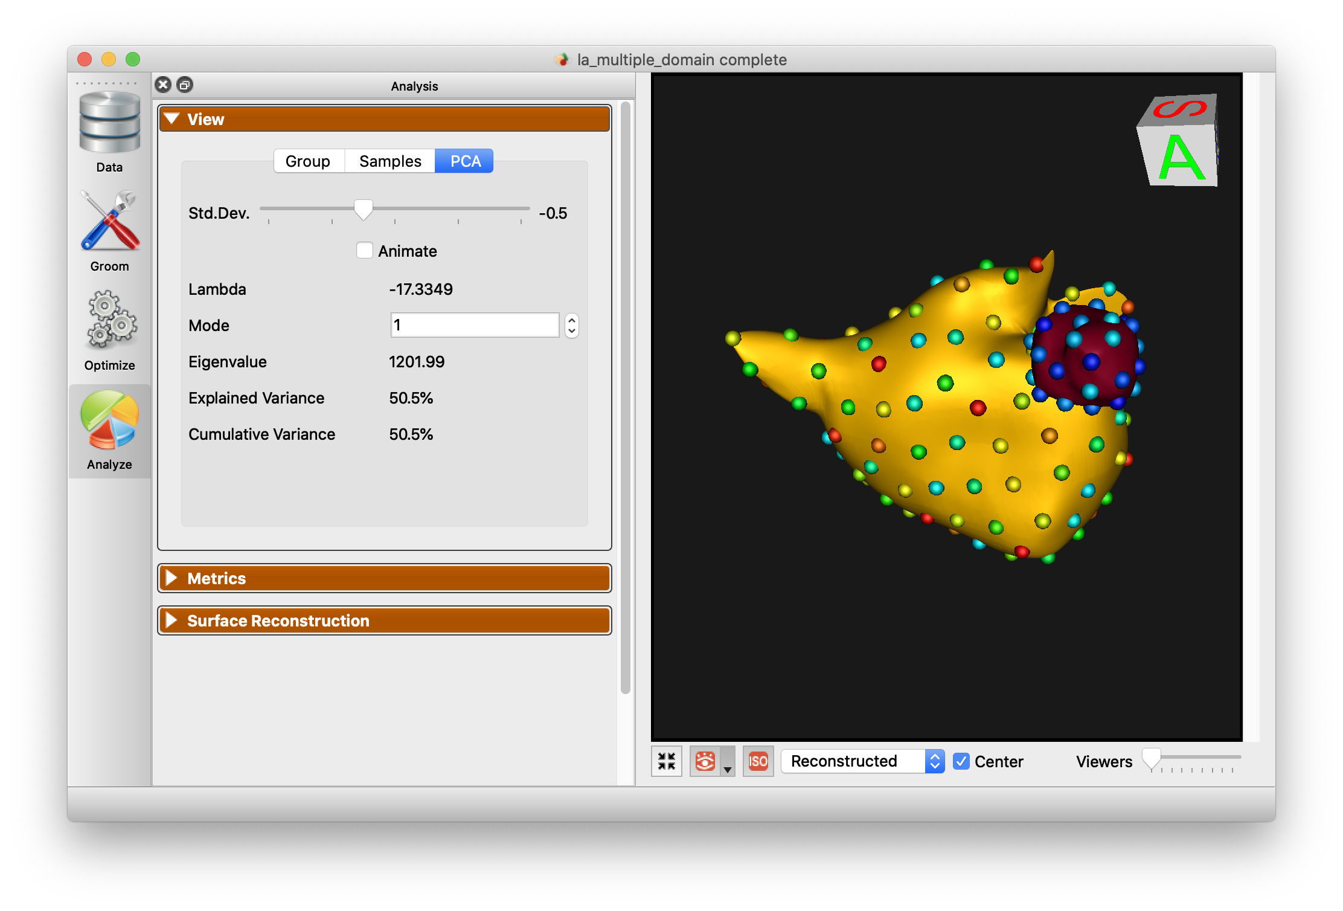The image size is (1343, 911).
Task: Open the Reconstructed display mode dropdown
Action: tap(863, 761)
